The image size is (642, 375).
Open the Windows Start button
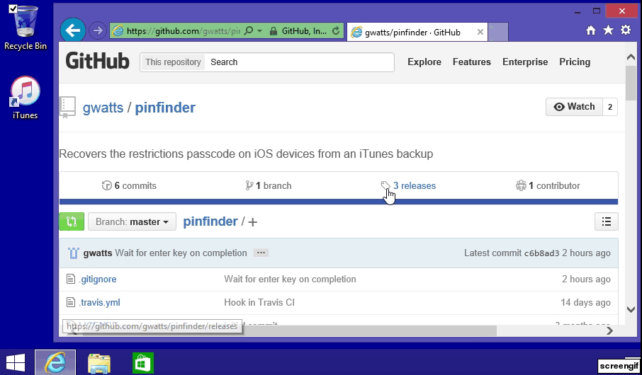coord(15,362)
